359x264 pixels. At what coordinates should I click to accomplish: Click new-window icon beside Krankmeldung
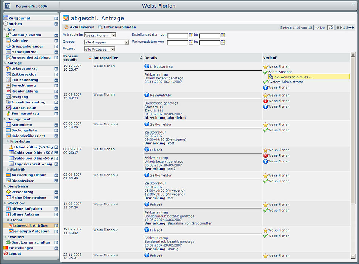pos(56,91)
